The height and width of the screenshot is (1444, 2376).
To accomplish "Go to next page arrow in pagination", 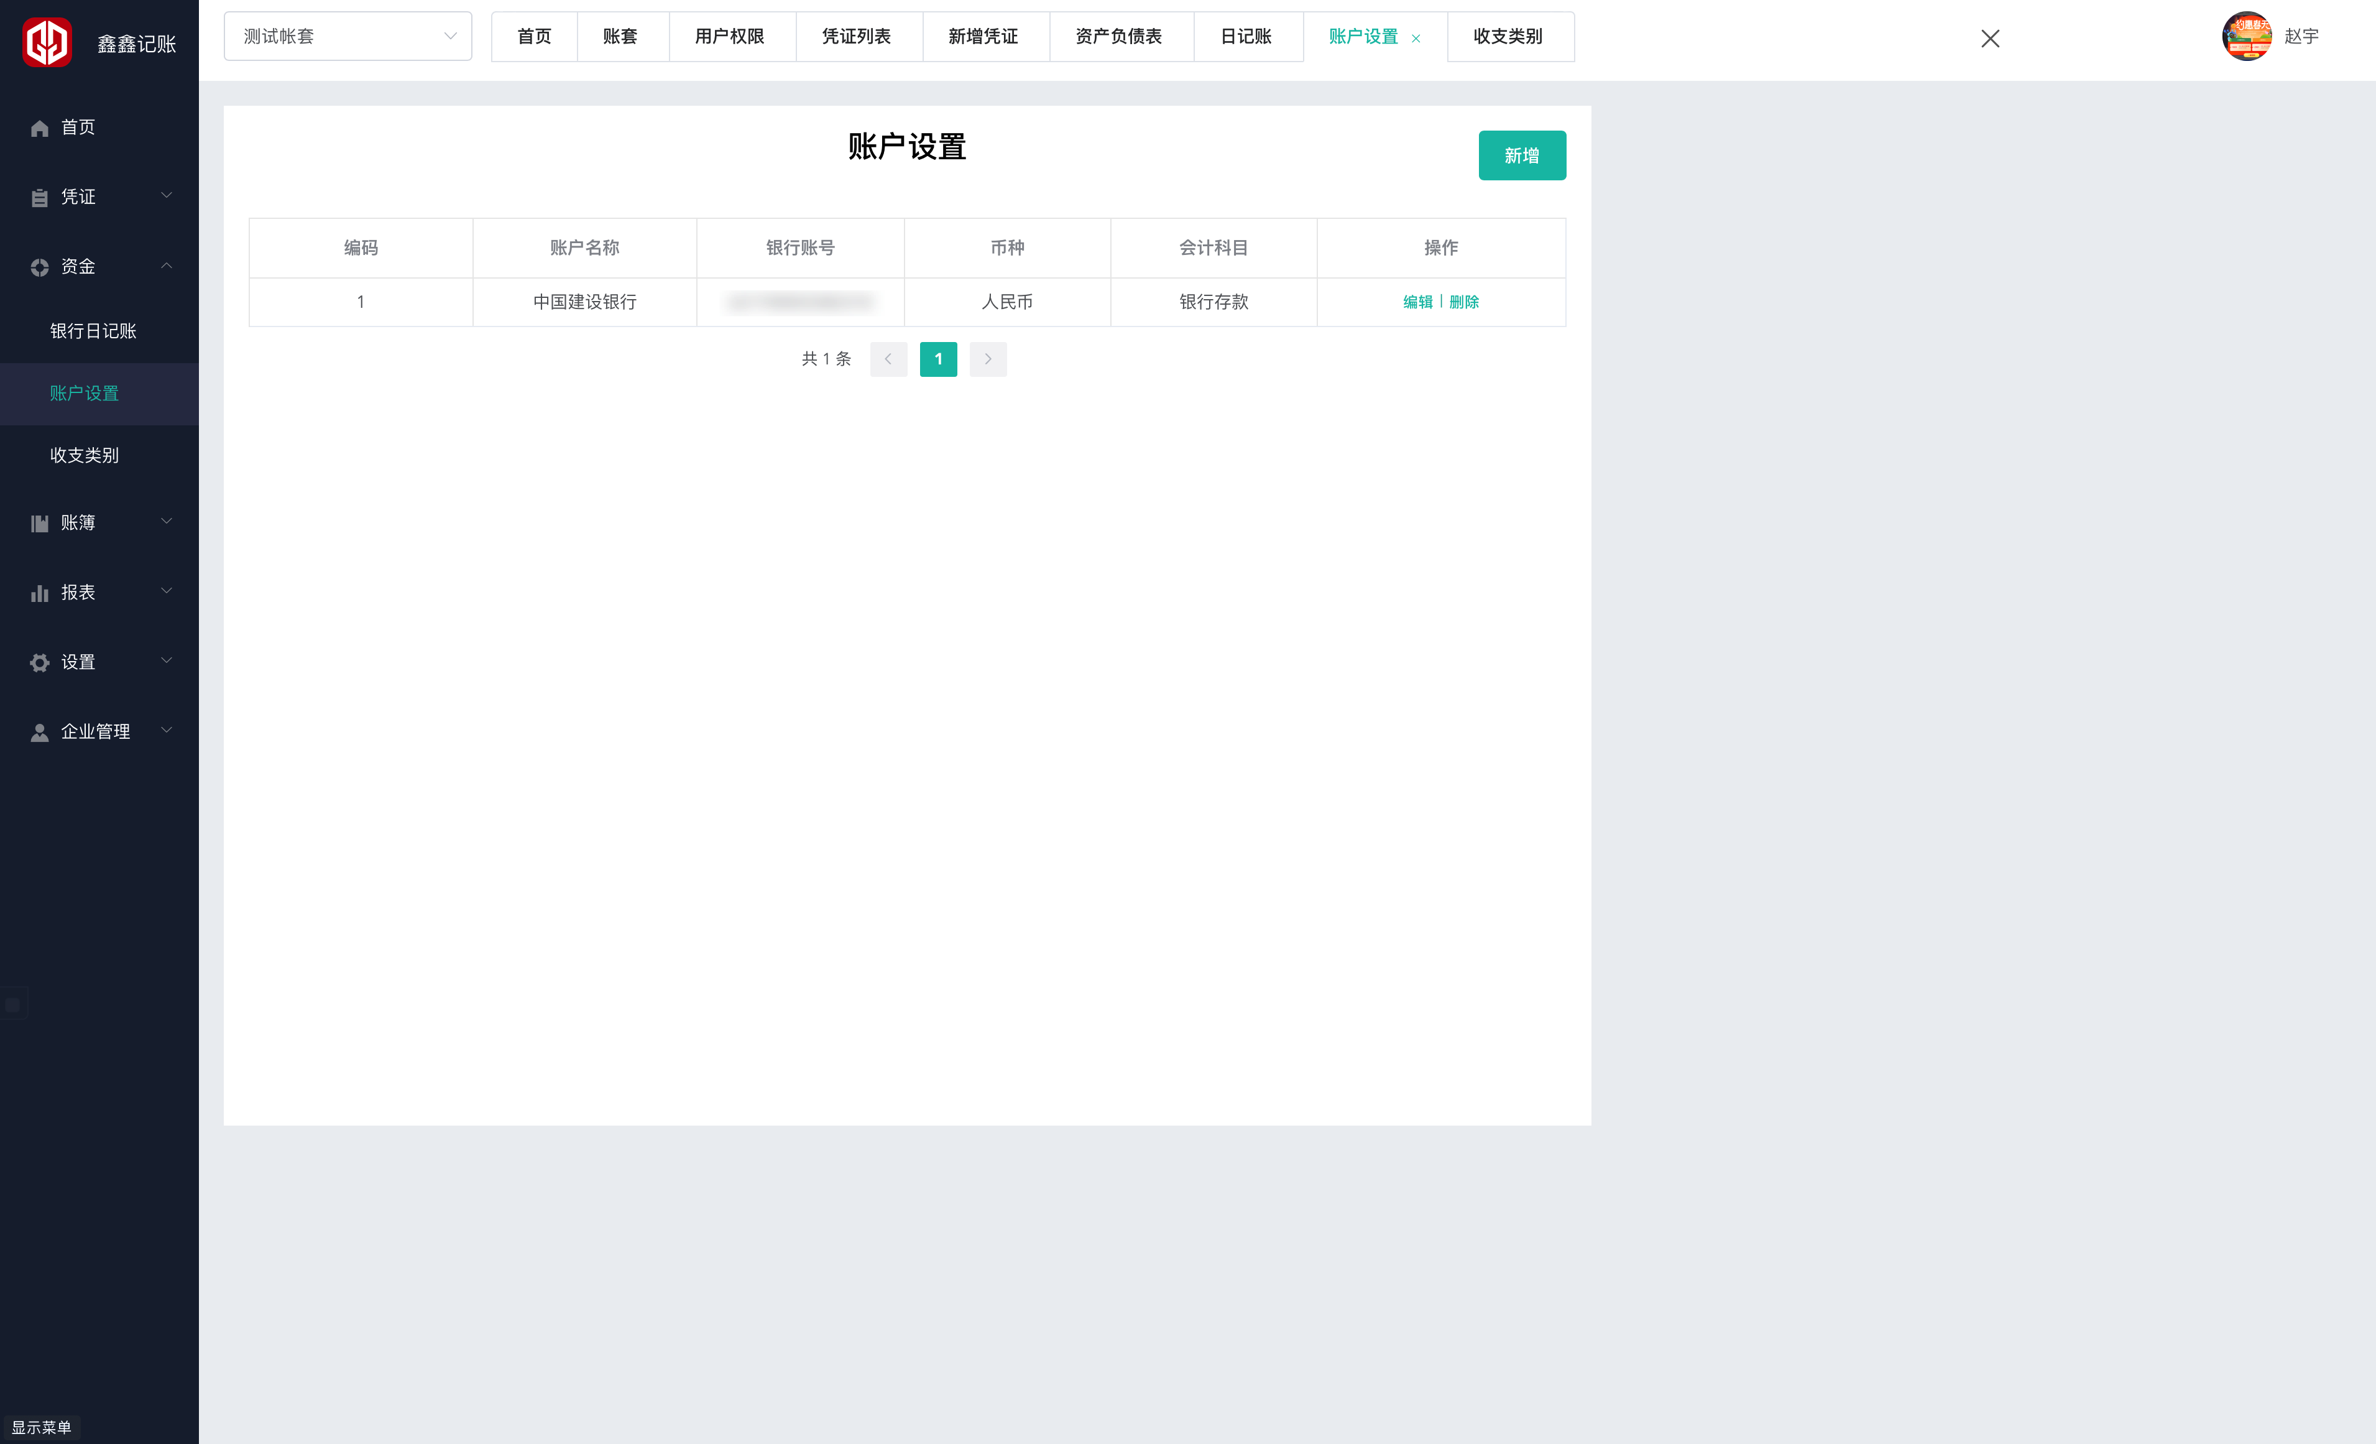I will click(x=988, y=359).
